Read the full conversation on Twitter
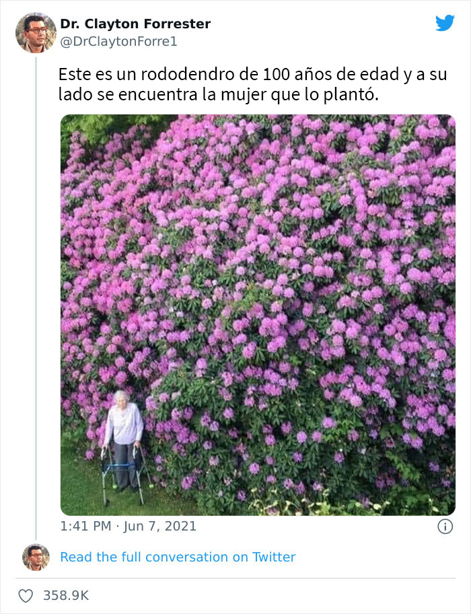Viewport: 471px width, 614px height. coord(178,557)
